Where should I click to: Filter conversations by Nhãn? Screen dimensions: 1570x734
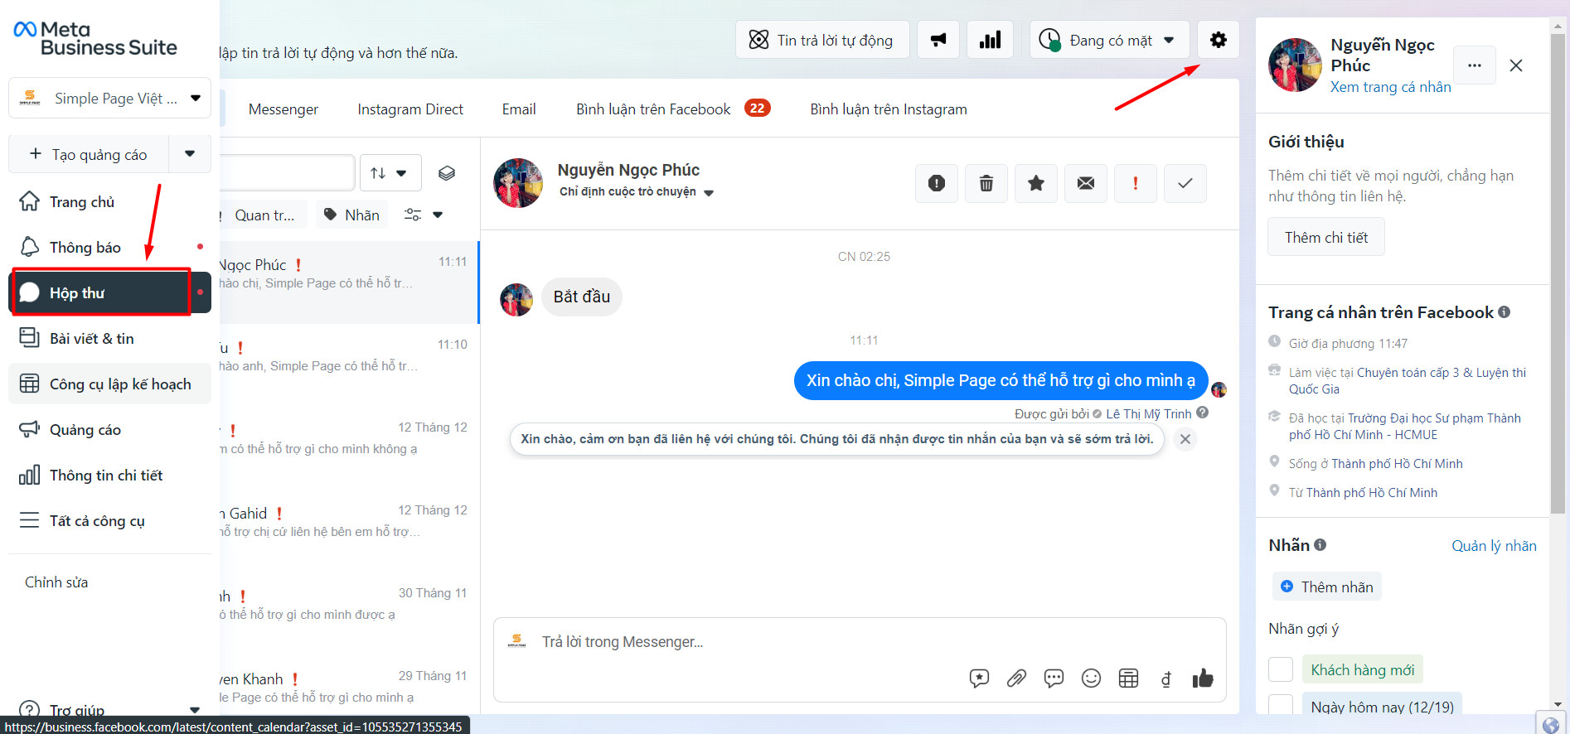pos(351,215)
